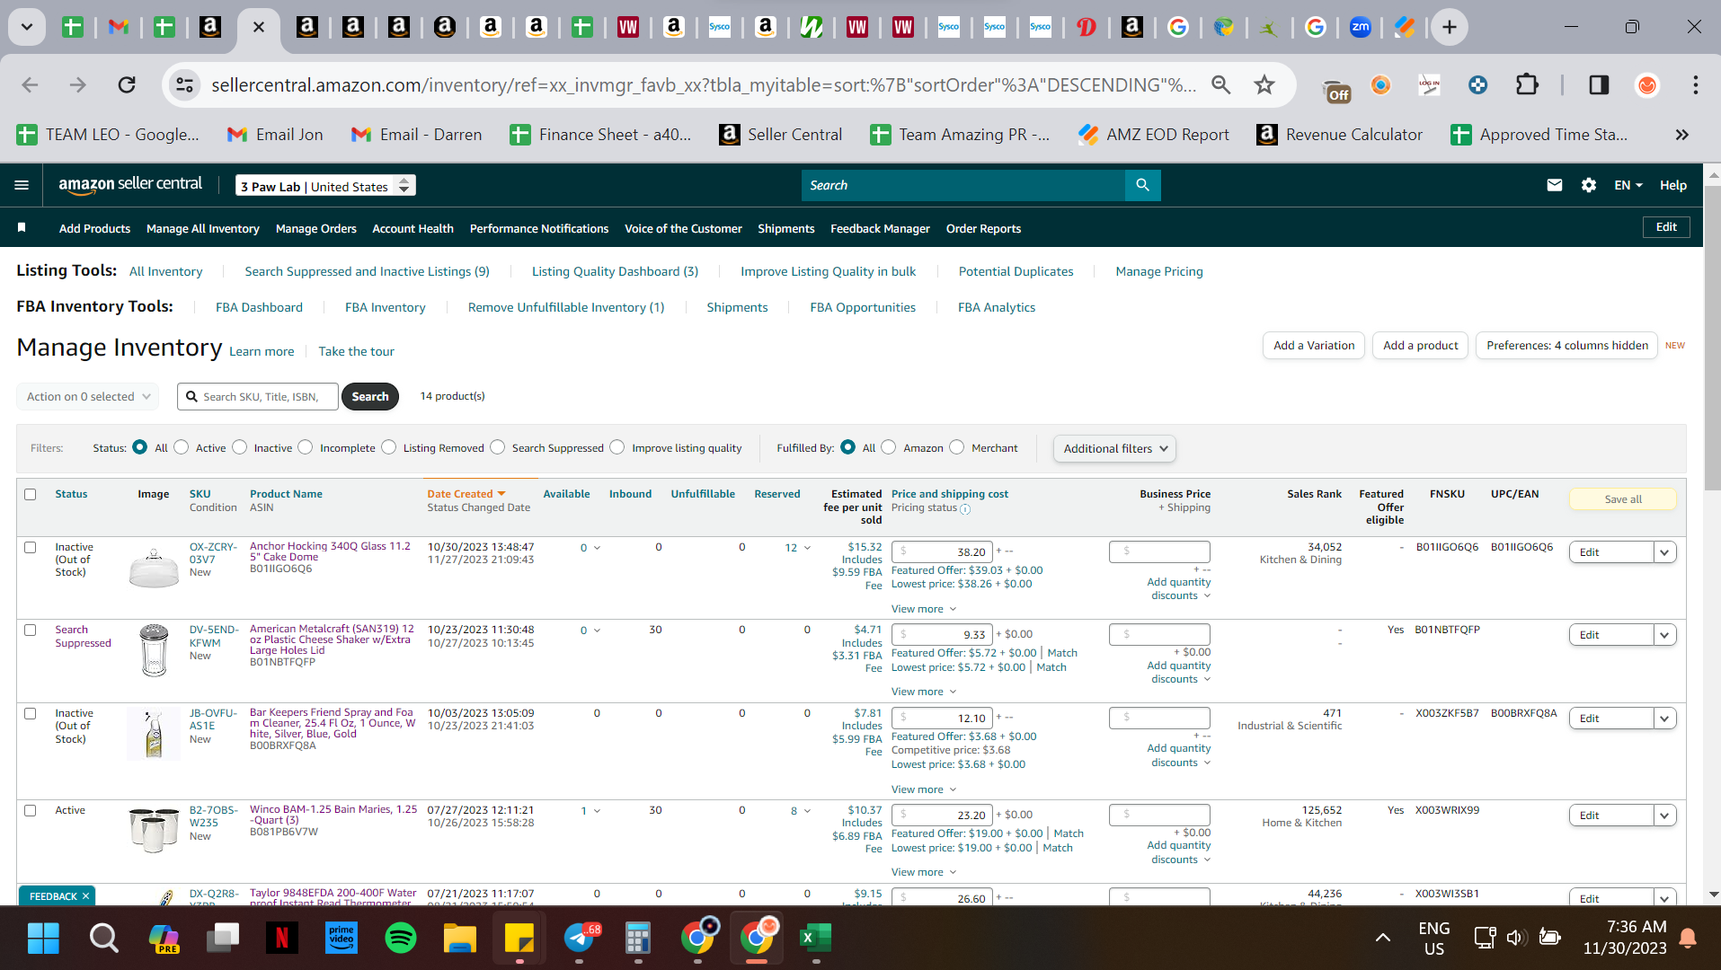Show more bookmarks with double chevron
Image resolution: width=1721 pixels, height=970 pixels.
pos(1681,135)
